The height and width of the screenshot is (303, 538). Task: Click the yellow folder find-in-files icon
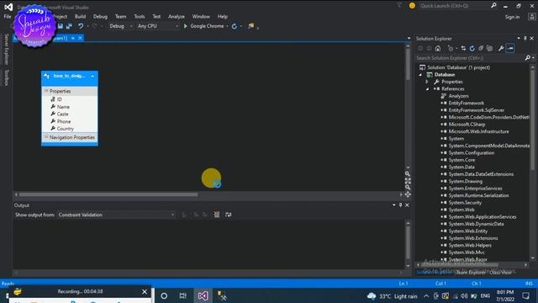click(x=251, y=26)
